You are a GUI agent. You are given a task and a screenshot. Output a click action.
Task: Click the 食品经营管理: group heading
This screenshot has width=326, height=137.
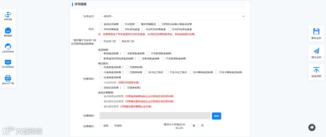106,93
